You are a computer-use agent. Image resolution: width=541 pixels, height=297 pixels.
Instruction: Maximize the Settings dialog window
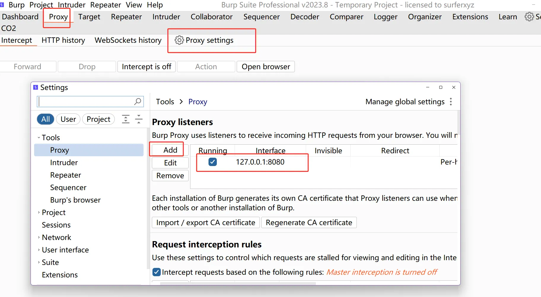(441, 87)
